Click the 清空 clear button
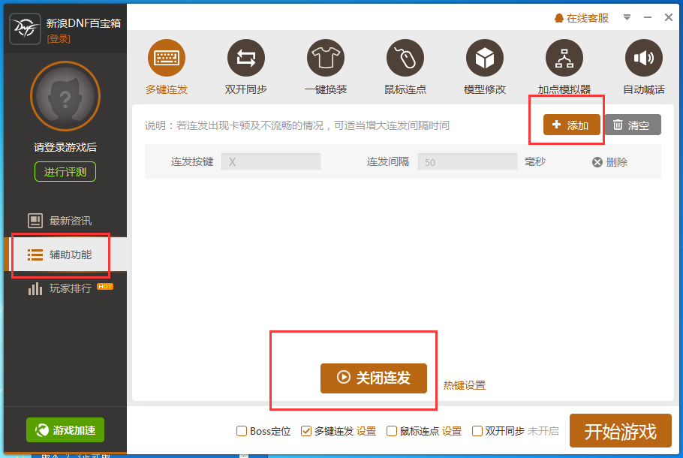683x458 pixels. click(633, 125)
